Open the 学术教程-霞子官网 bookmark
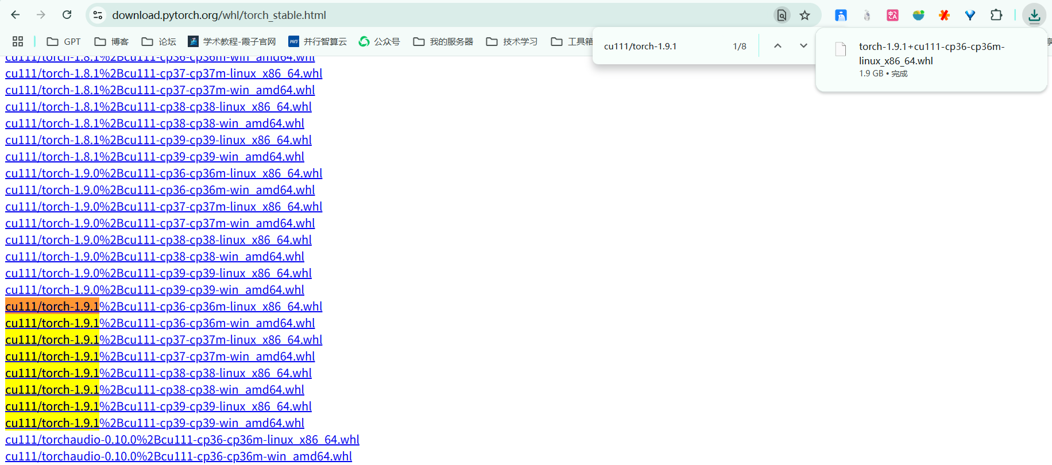 click(x=232, y=41)
